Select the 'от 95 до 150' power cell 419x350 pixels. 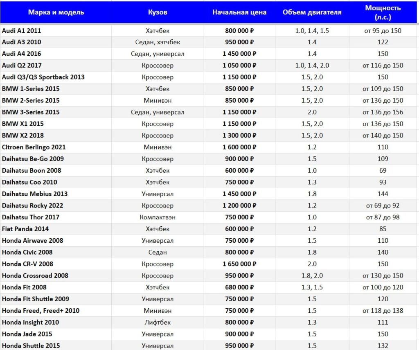tap(383, 31)
